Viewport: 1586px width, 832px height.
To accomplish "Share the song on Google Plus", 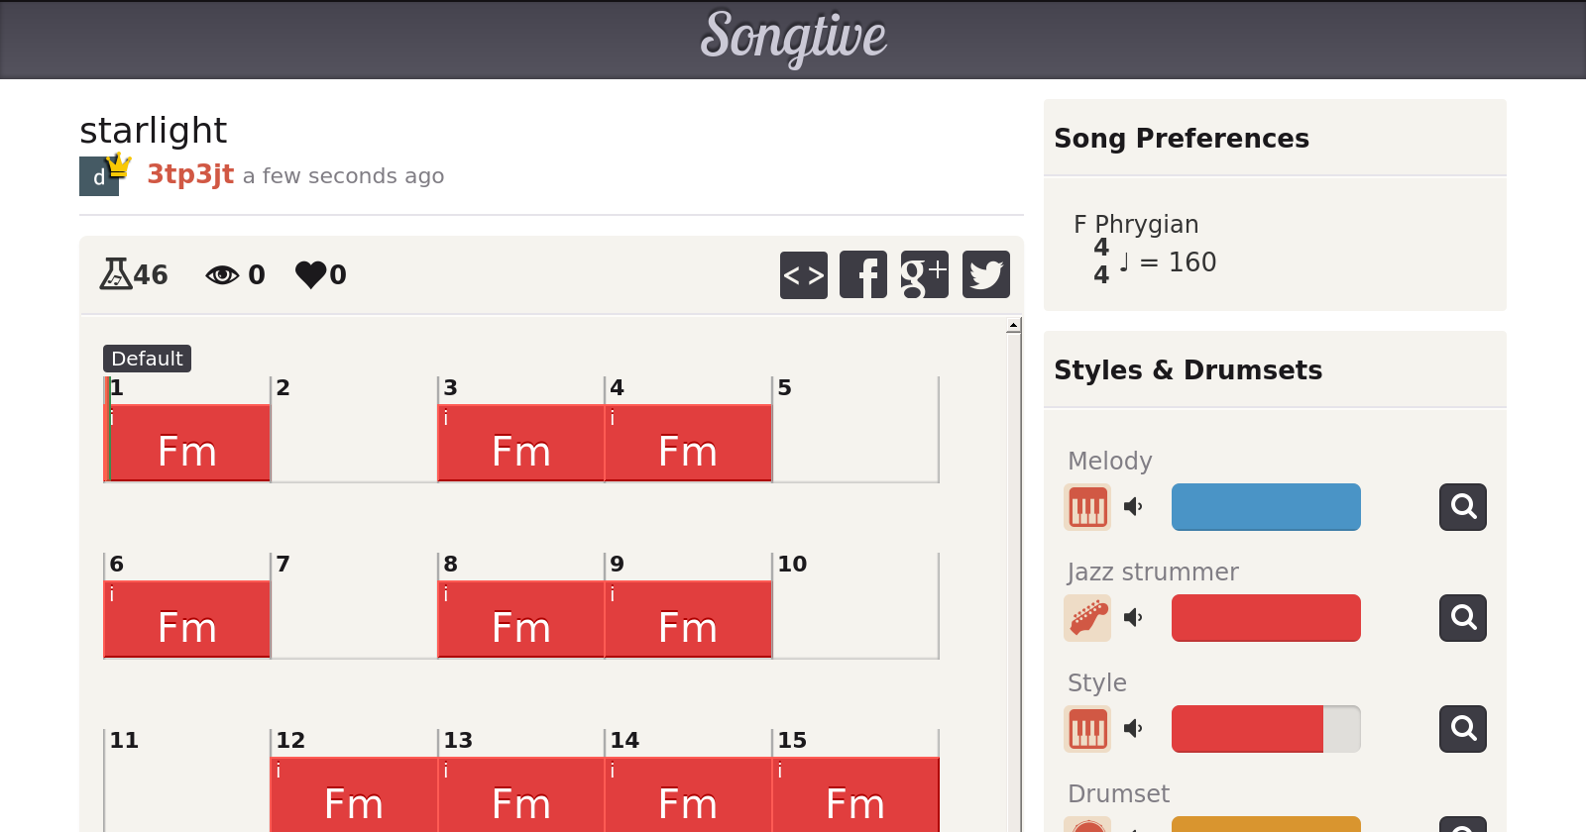I will pyautogui.click(x=924, y=274).
